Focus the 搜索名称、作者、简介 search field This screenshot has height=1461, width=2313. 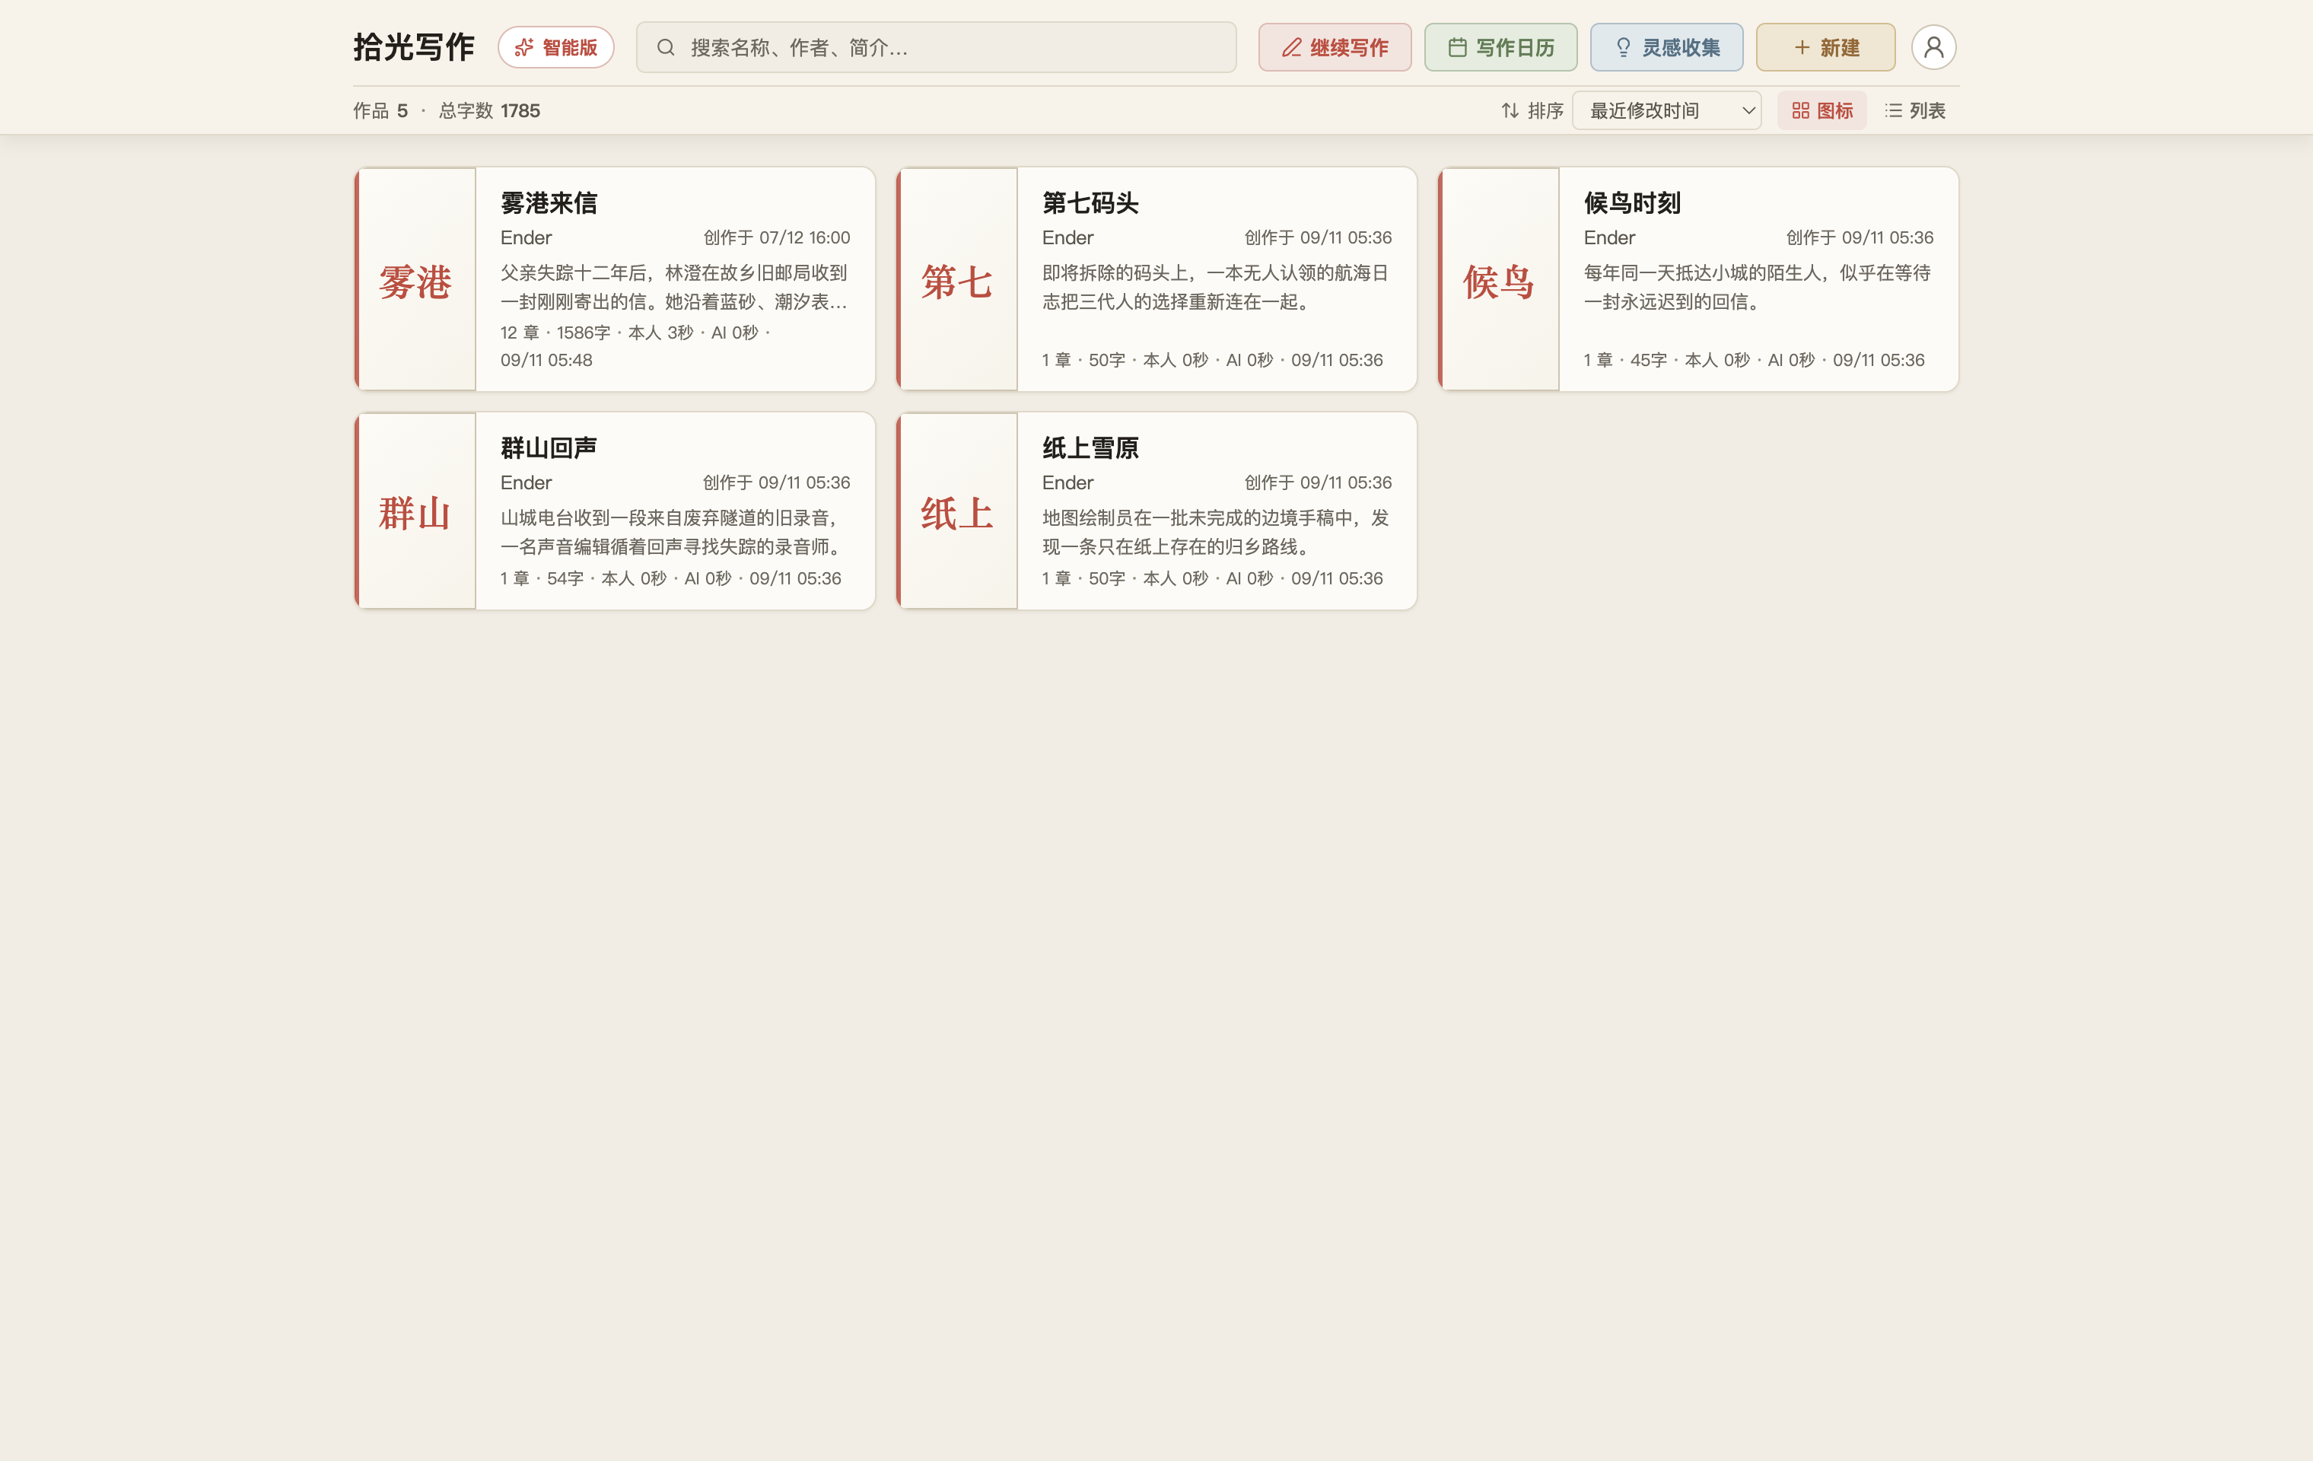pos(937,47)
